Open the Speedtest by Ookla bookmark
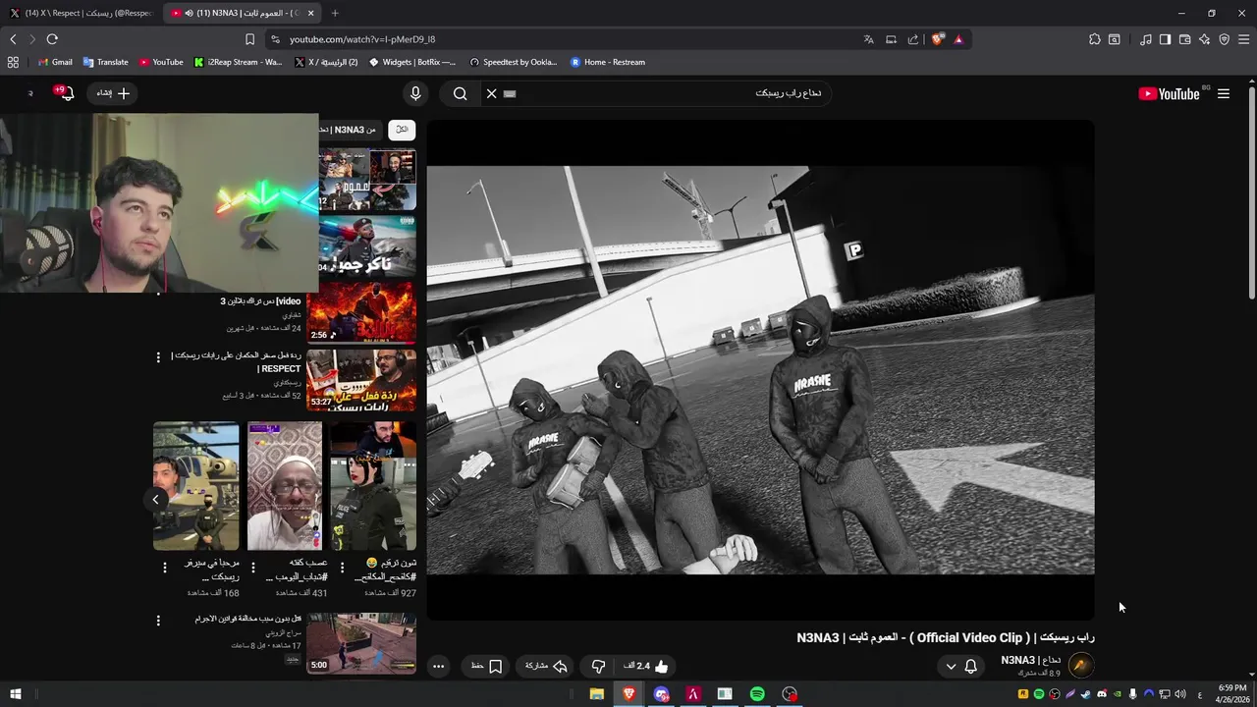This screenshot has width=1257, height=707. pyautogui.click(x=513, y=62)
